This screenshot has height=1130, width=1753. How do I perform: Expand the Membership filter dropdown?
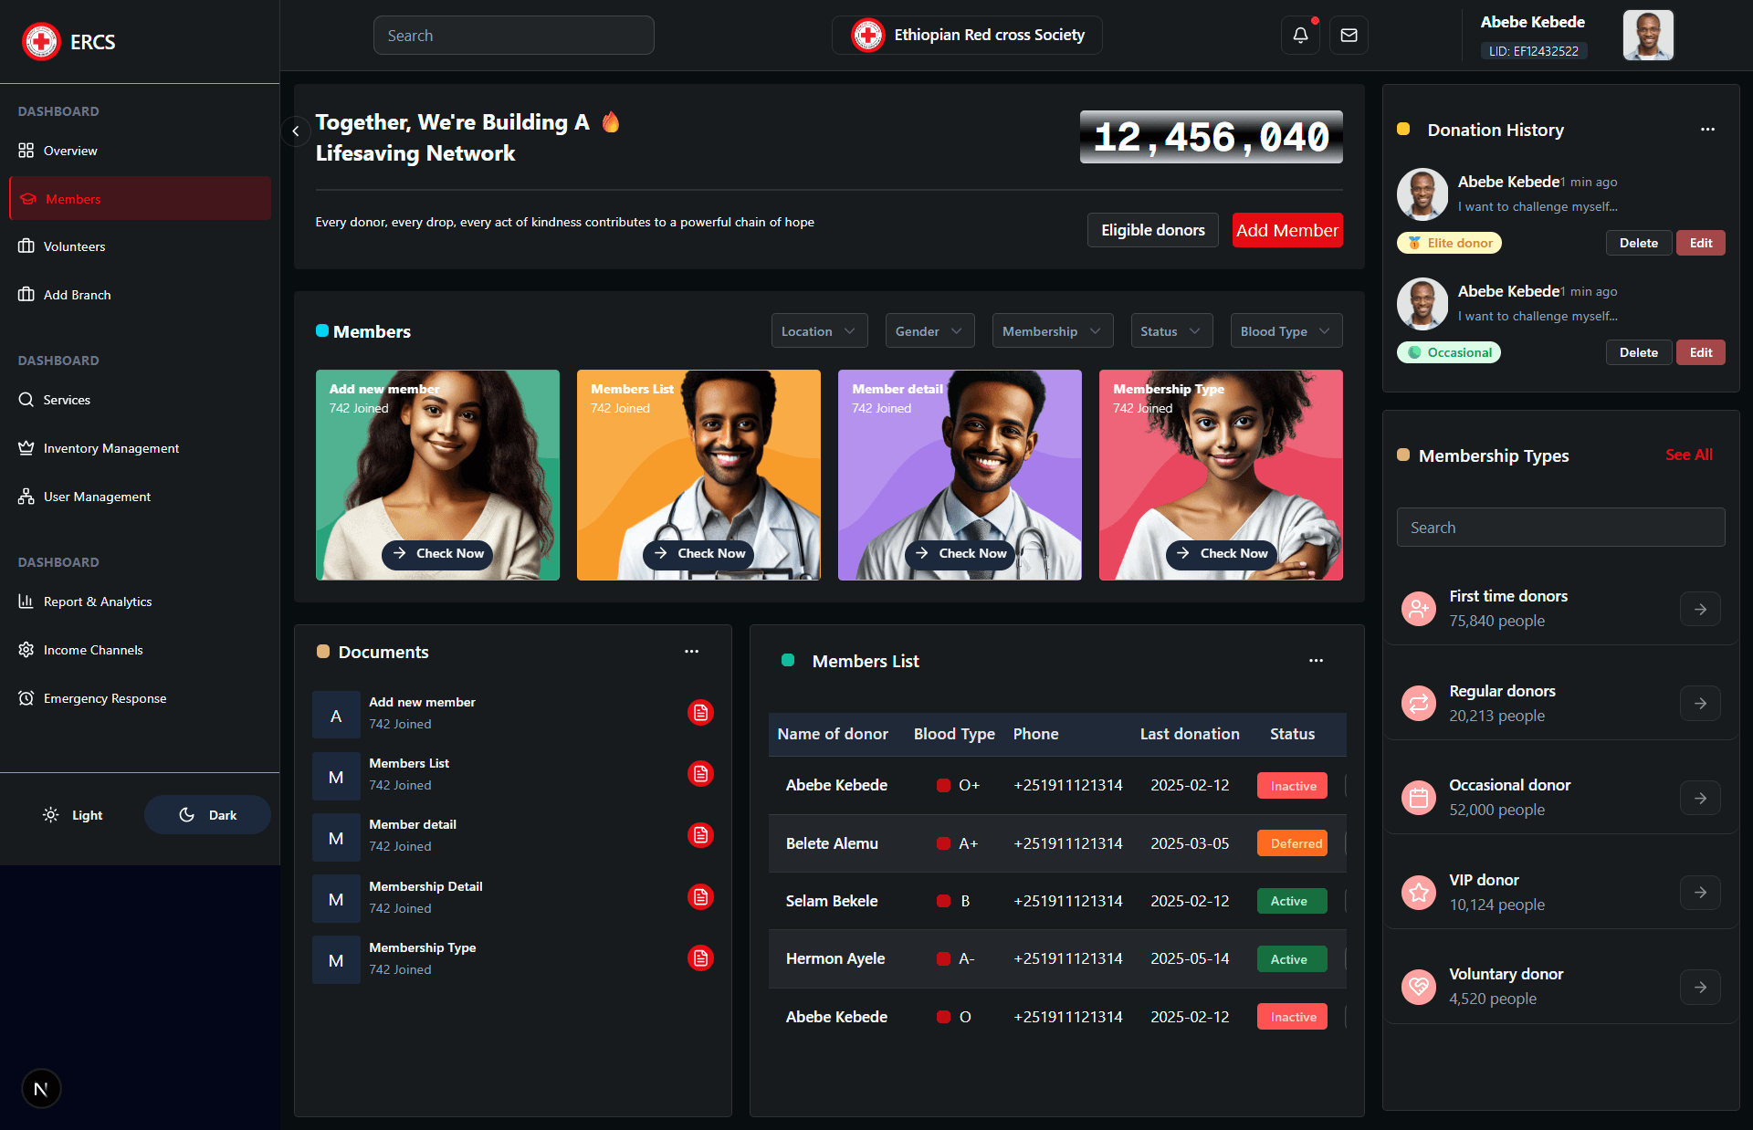[x=1052, y=331]
